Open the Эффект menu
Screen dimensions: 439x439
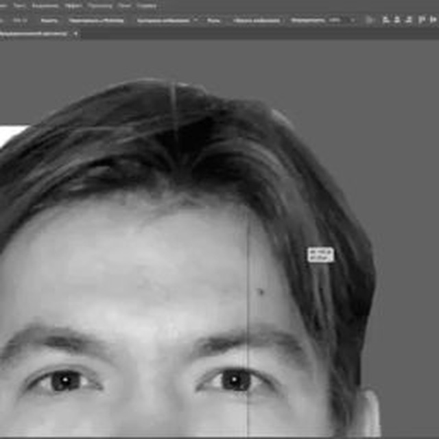click(x=73, y=5)
